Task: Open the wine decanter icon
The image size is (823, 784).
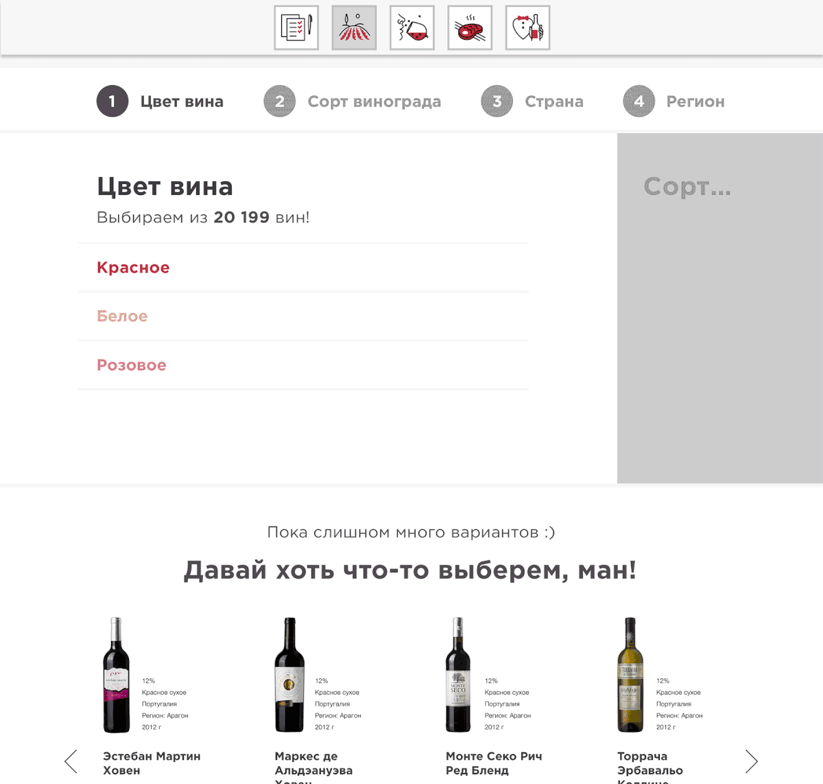Action: [x=412, y=27]
